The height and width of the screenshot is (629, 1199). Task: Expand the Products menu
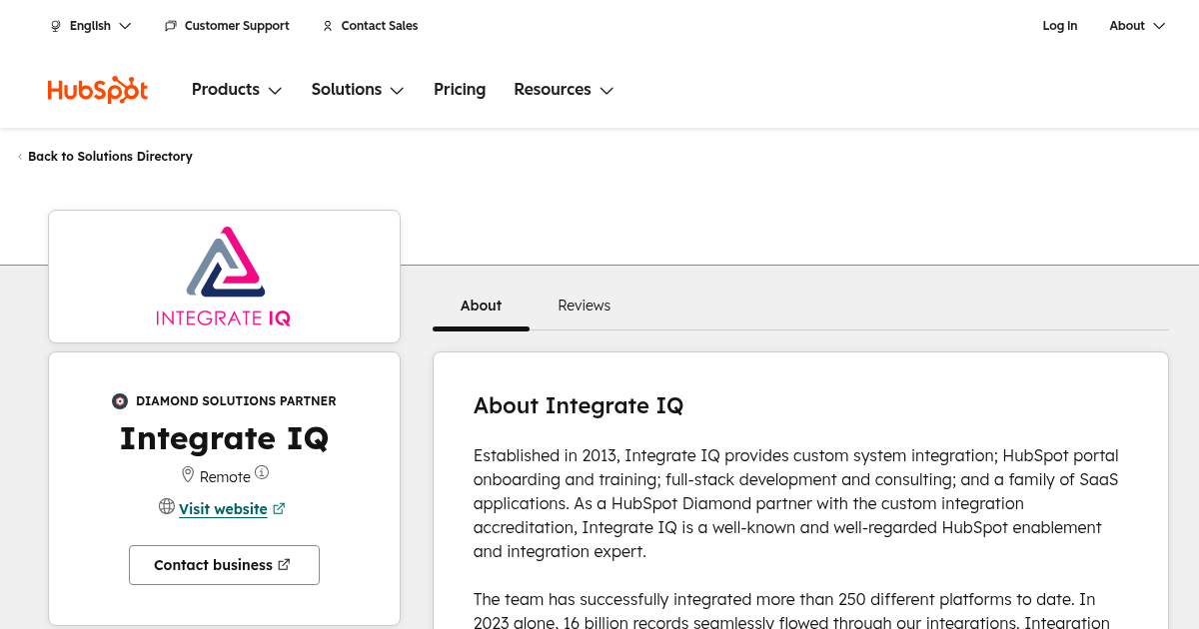(x=237, y=90)
